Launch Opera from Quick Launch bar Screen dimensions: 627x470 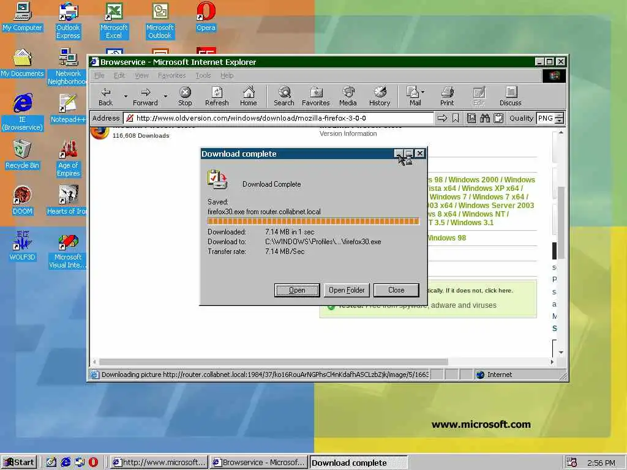[x=93, y=463]
